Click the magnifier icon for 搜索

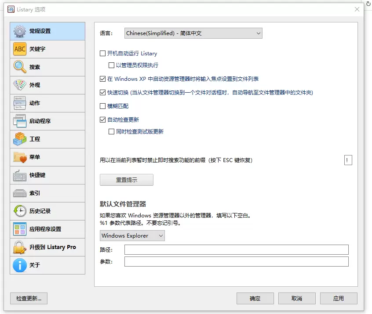click(20, 67)
